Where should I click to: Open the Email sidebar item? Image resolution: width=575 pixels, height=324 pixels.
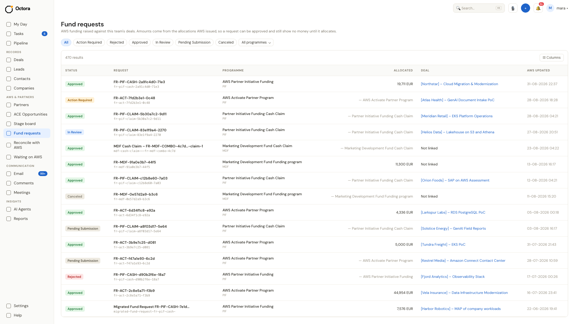tap(27, 174)
